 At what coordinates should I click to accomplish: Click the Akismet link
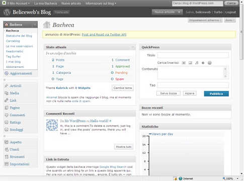point(52,98)
